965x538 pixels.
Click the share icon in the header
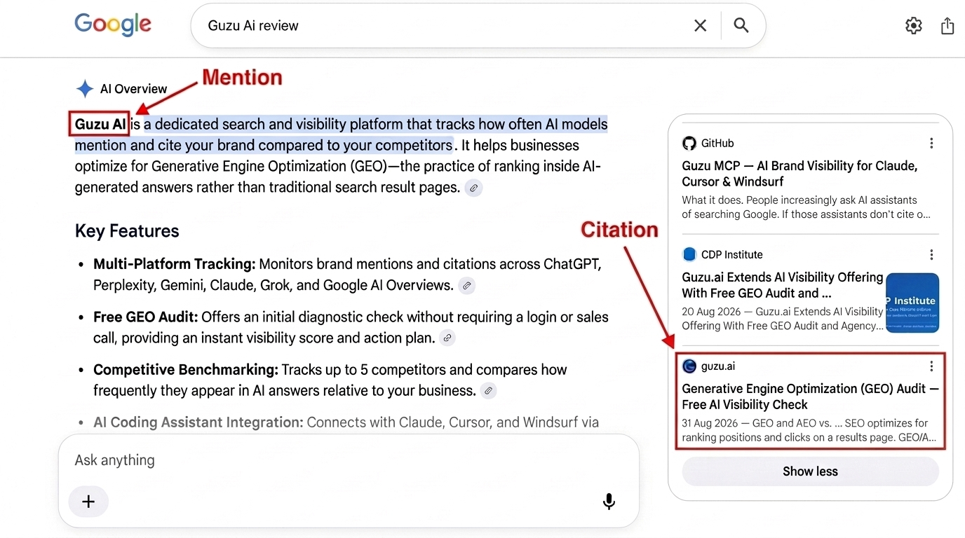point(947,26)
